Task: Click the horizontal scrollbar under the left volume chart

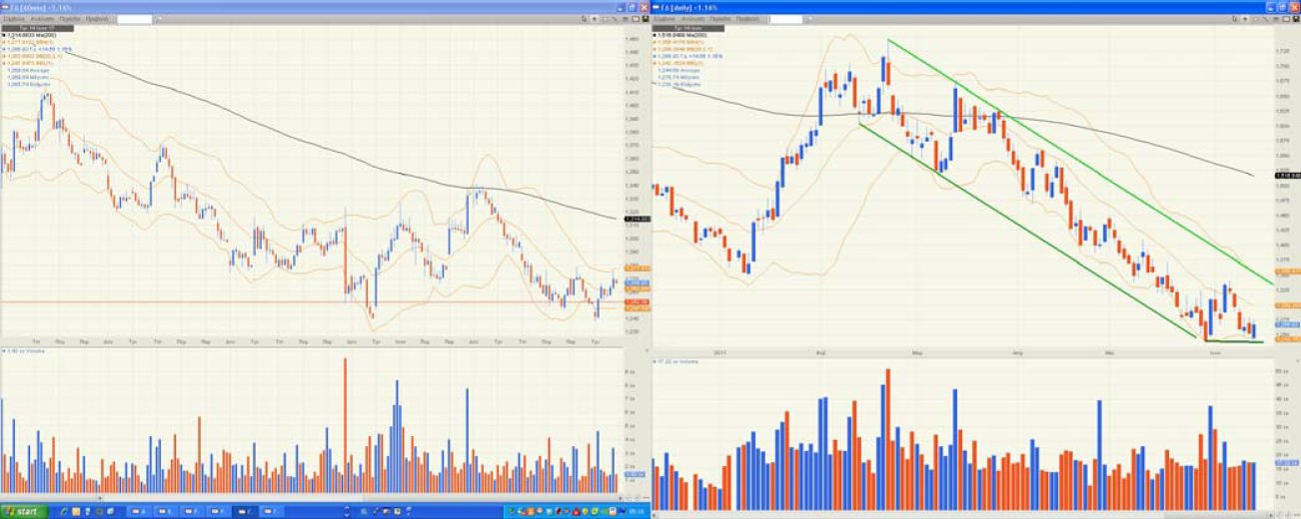Action: click(x=300, y=496)
